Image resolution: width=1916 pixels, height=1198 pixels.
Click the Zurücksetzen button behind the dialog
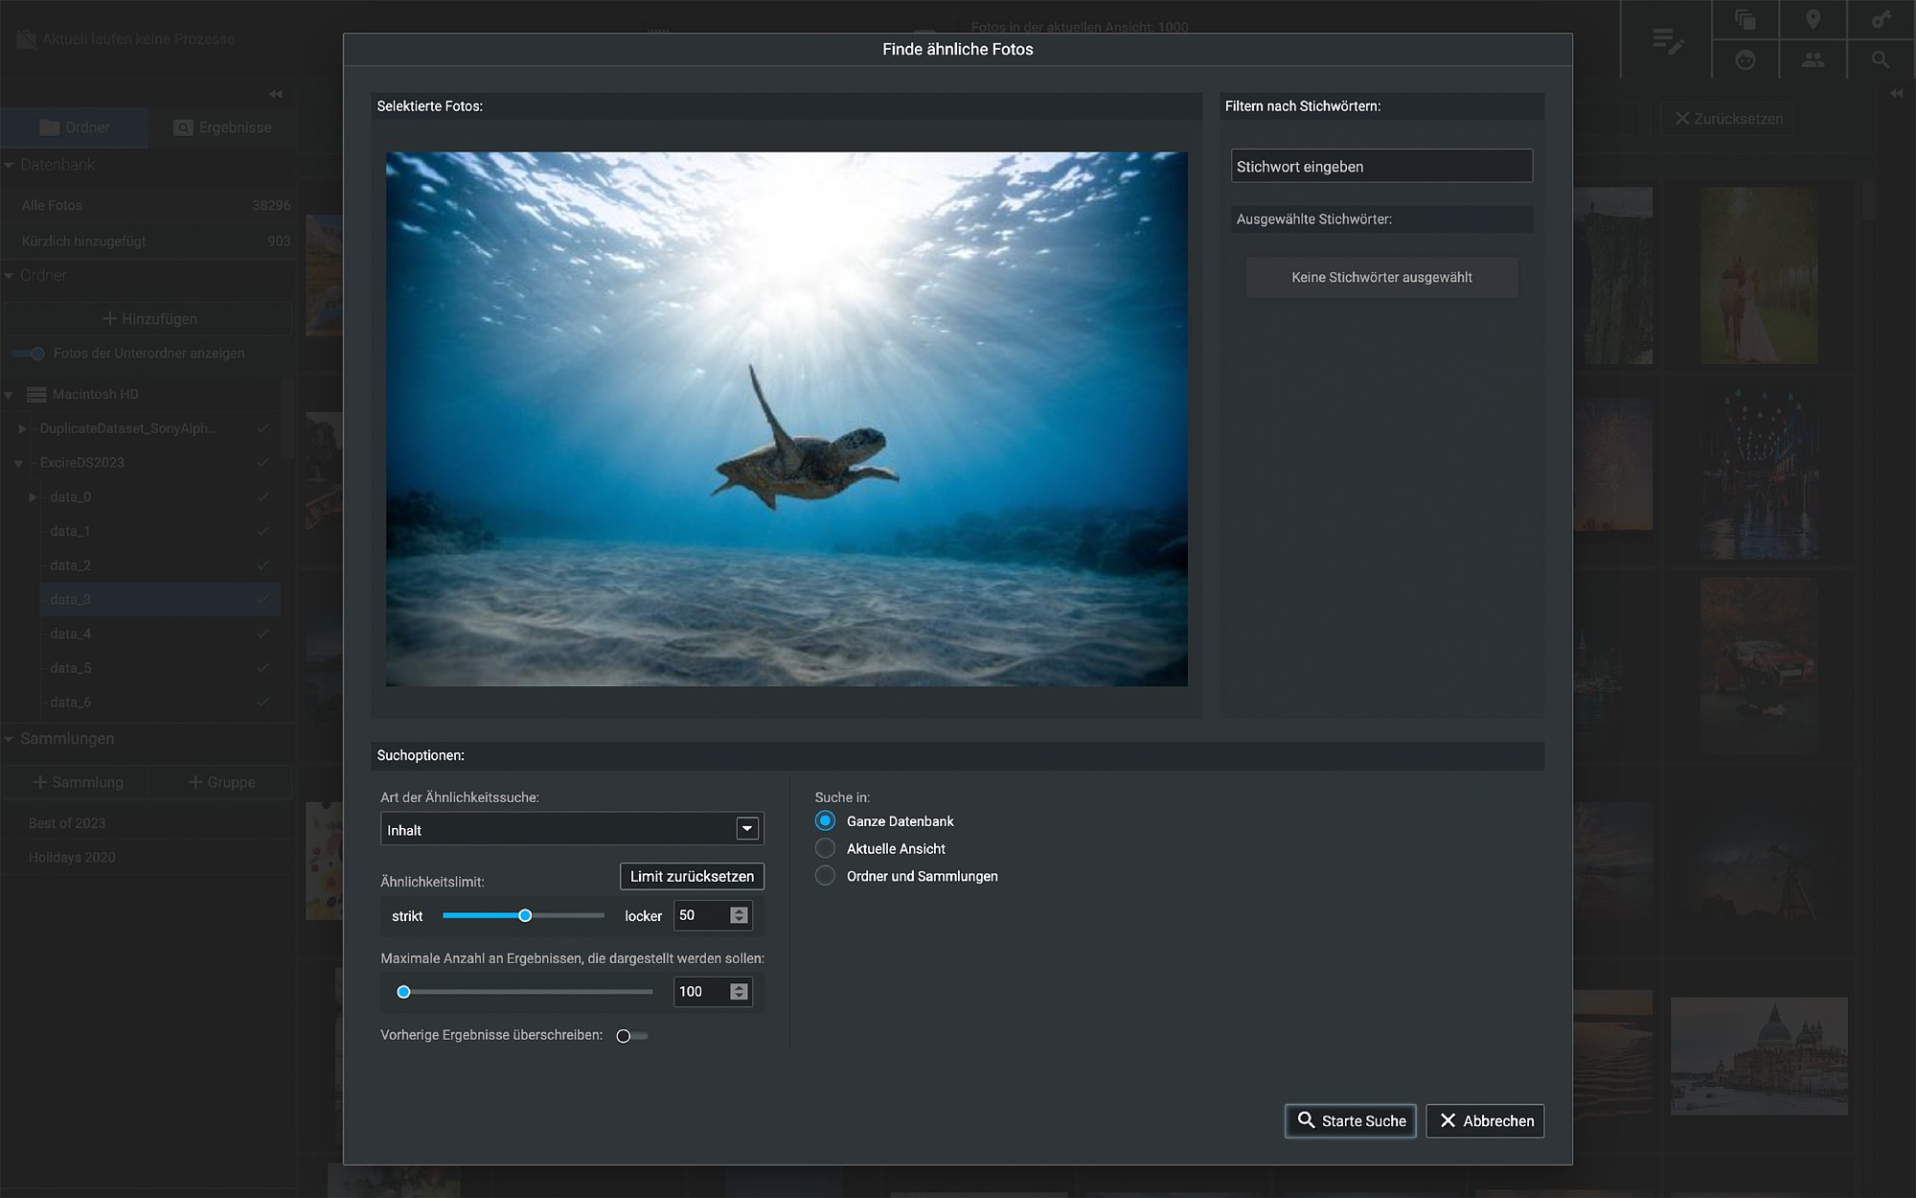click(1727, 119)
